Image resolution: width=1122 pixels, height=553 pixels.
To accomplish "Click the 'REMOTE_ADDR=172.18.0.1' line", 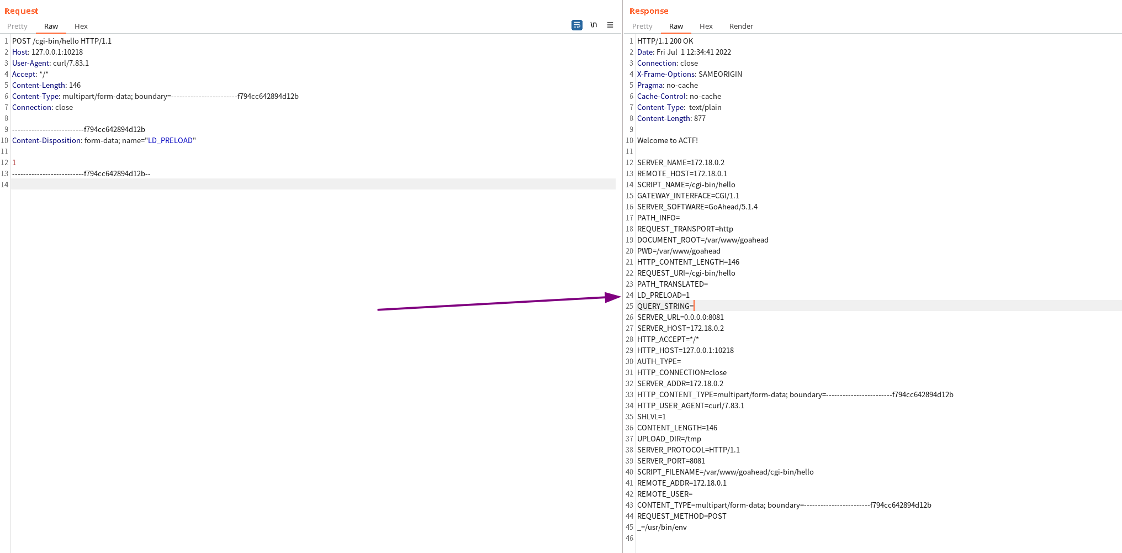I will click(682, 483).
